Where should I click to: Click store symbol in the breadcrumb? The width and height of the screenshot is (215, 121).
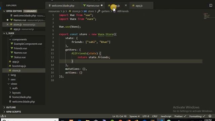pos(91,11)
